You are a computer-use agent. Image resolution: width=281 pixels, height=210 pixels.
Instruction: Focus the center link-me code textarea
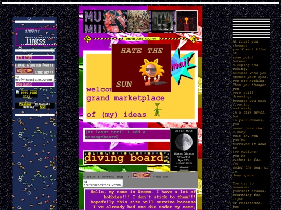coord(103,184)
